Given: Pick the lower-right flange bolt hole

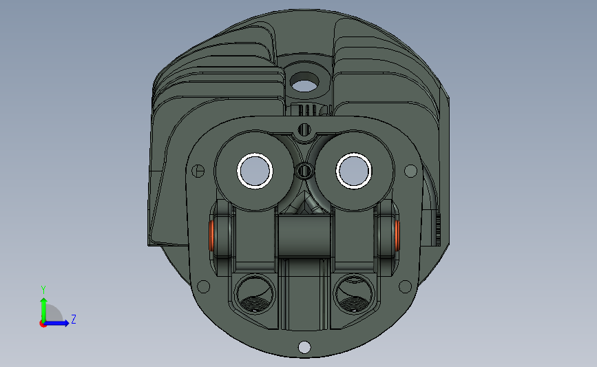Looking at the screenshot, I should [x=405, y=286].
